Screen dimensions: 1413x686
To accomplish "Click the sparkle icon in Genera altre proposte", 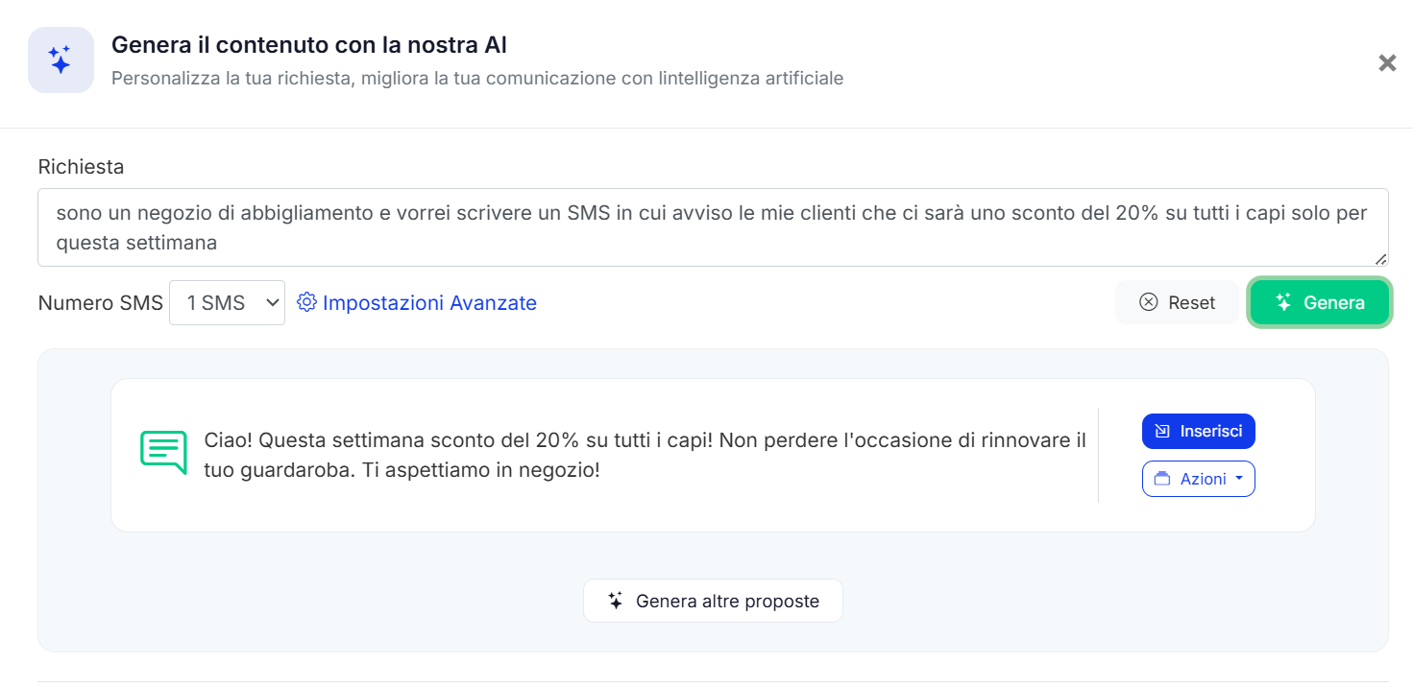I will point(616,600).
